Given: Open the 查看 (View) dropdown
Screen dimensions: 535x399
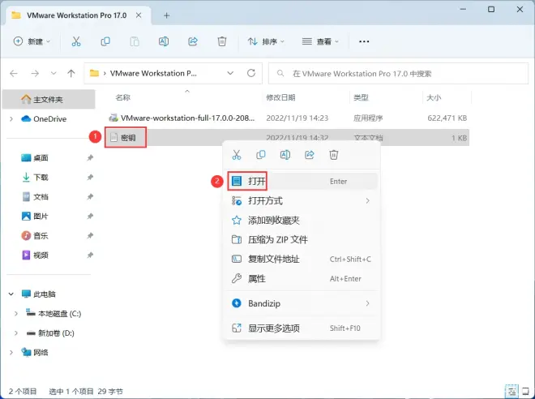Looking at the screenshot, I should pos(320,41).
